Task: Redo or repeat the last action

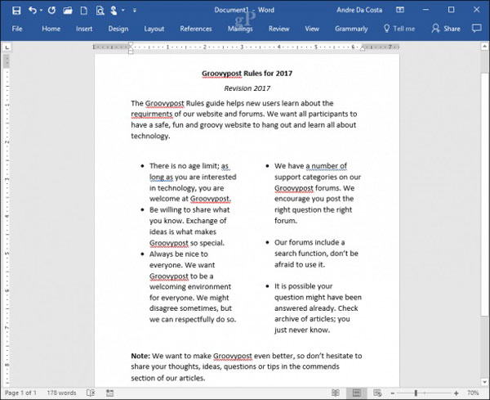Action: pyautogui.click(x=51, y=11)
